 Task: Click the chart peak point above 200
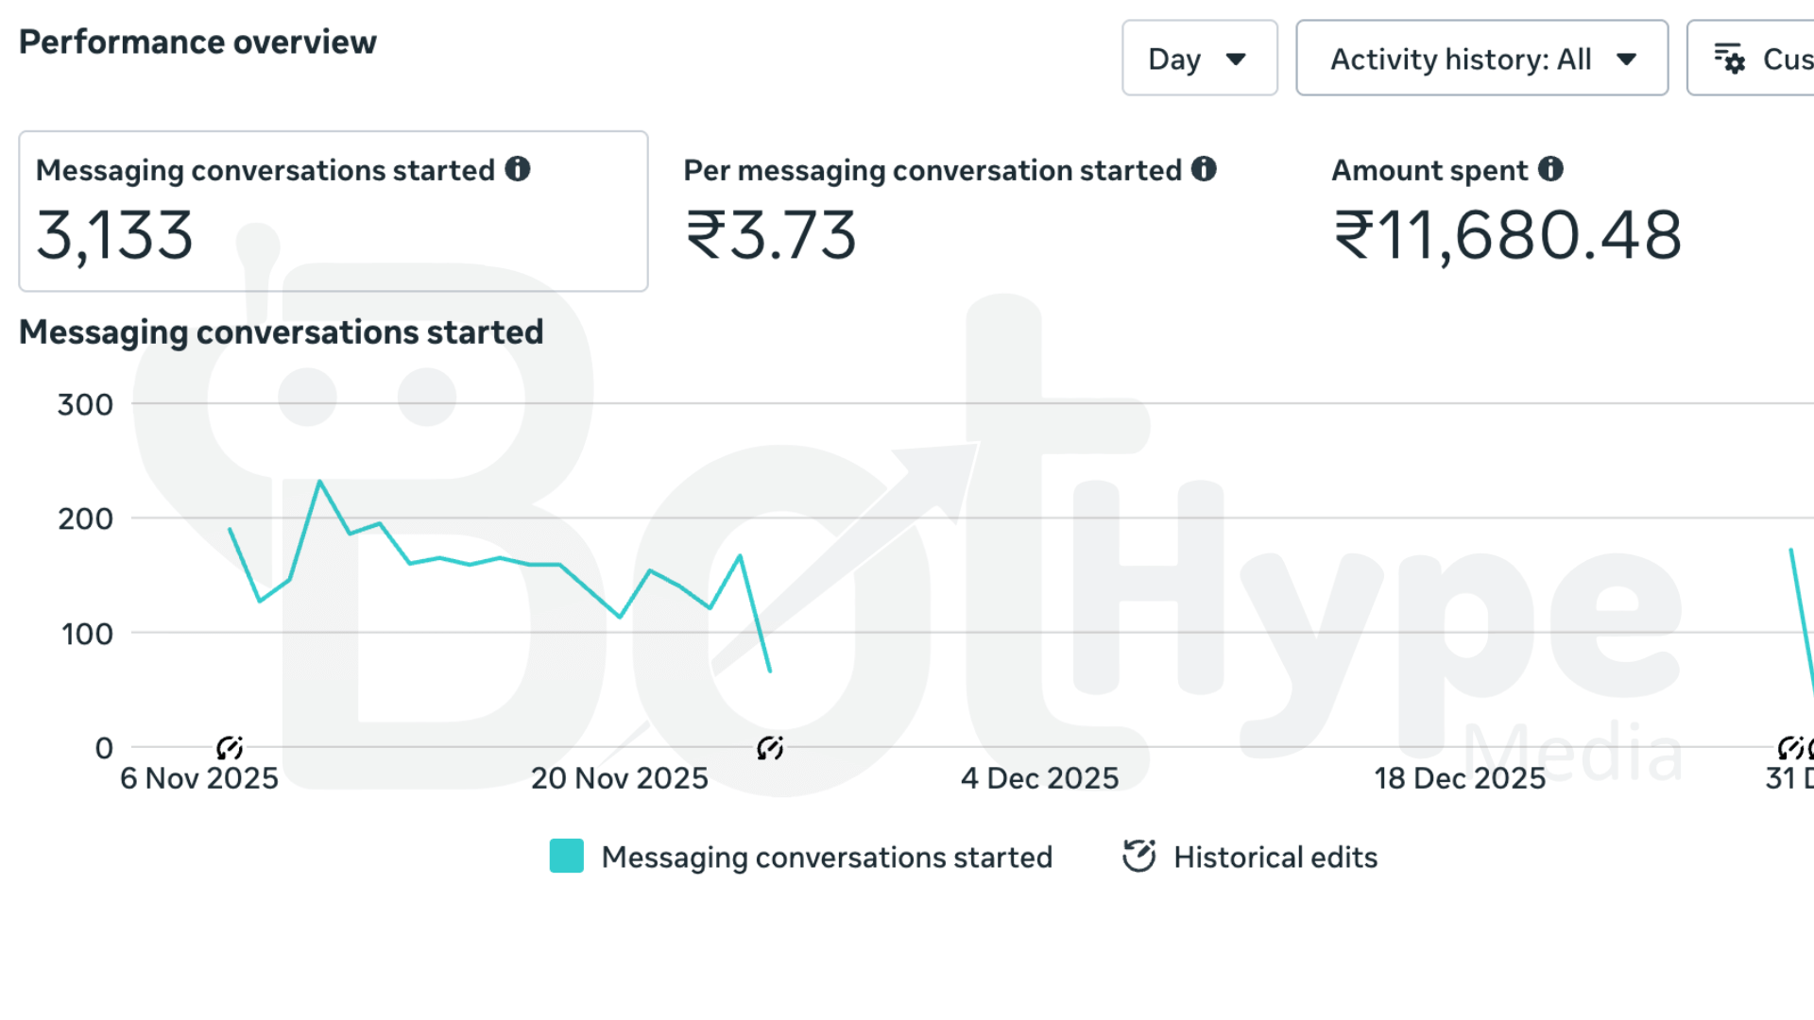tap(320, 482)
